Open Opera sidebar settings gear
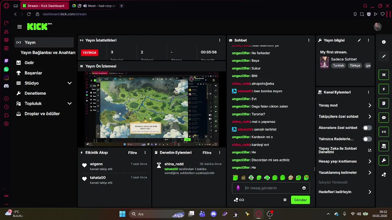This screenshot has height=220, width=392. (x=6, y=124)
